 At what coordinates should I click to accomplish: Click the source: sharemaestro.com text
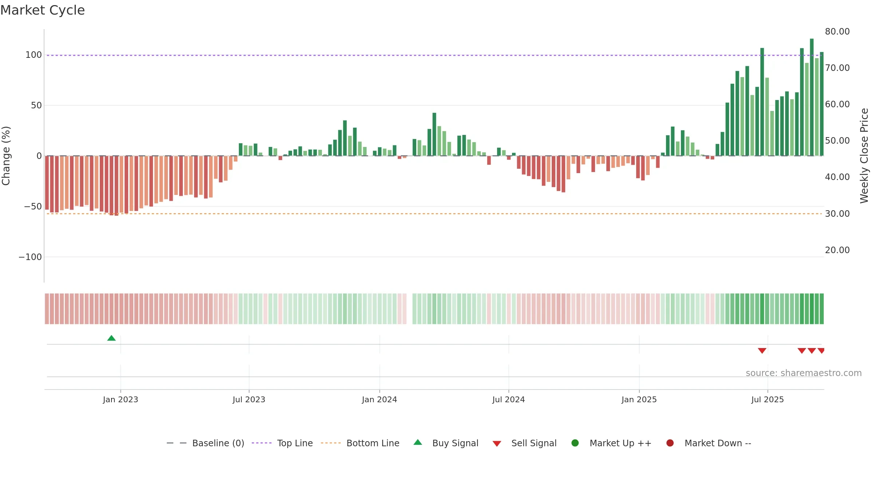(804, 373)
